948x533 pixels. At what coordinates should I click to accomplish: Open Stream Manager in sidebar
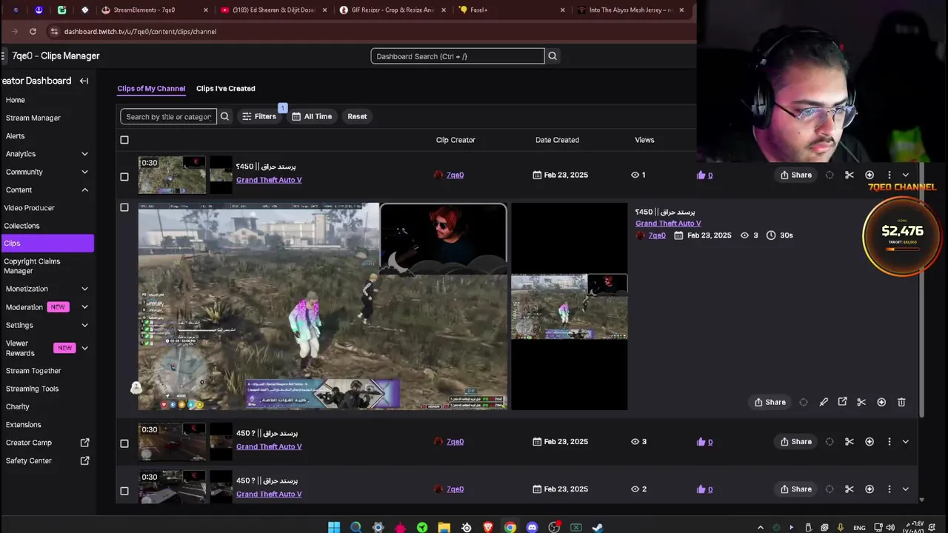coord(33,118)
